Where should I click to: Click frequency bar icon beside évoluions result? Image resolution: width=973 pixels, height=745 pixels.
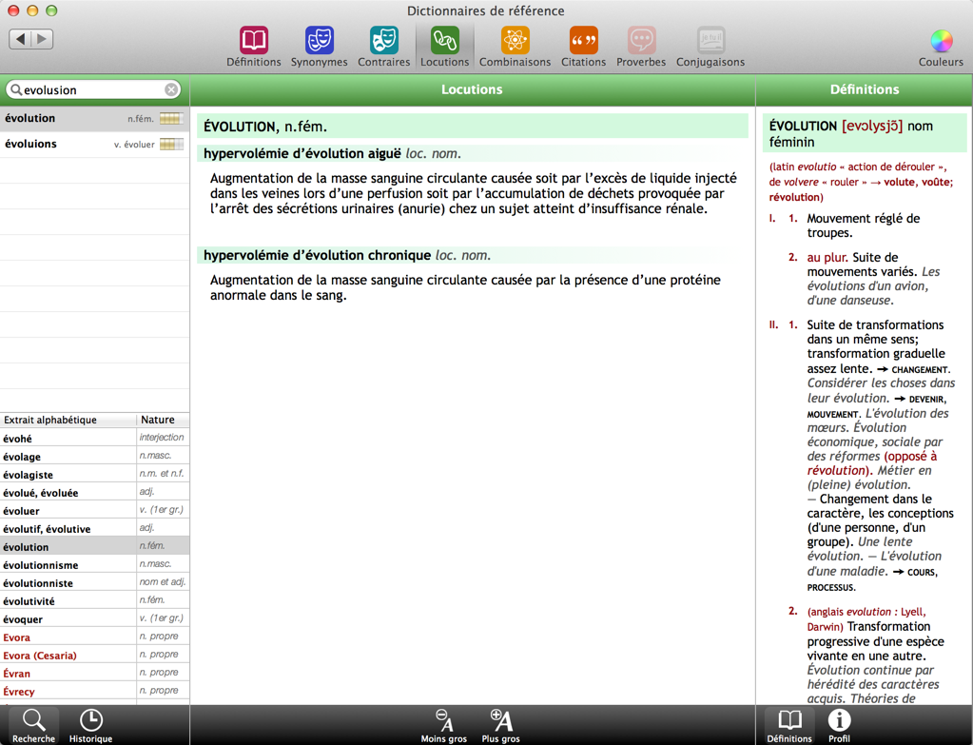click(x=171, y=145)
